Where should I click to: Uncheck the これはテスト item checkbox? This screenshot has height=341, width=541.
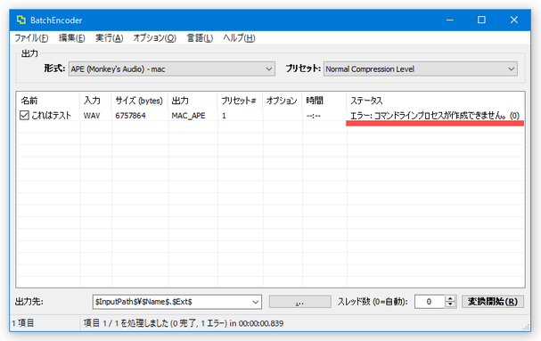point(24,116)
